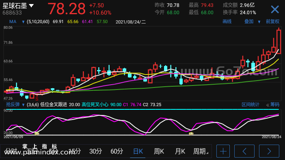This screenshot has height=160, width=285.
Task: Open the 抢反弹 indicator dropdown
Action: pos(23,105)
